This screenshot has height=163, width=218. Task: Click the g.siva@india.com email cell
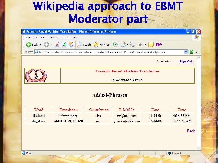127,121
